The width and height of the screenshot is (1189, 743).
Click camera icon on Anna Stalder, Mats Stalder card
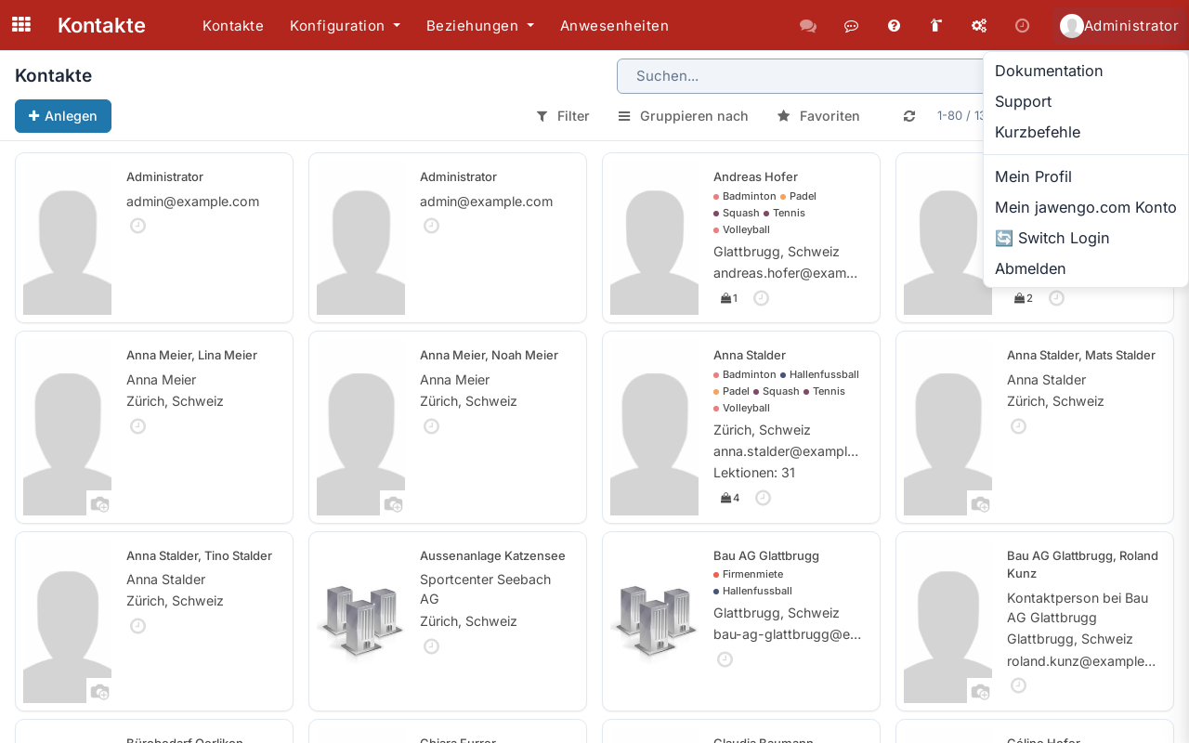(980, 504)
